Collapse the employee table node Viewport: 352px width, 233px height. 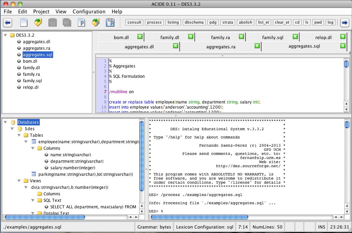[26, 142]
